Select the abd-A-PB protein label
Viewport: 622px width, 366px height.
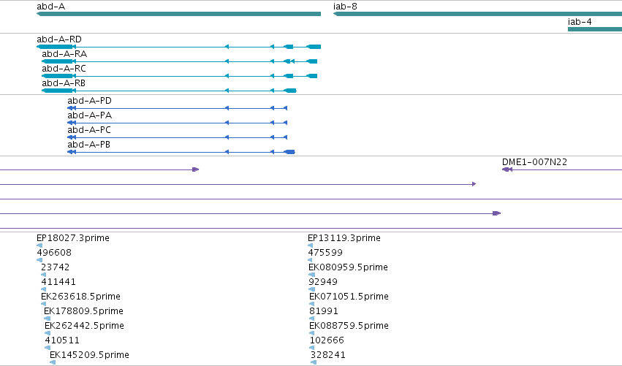point(88,145)
